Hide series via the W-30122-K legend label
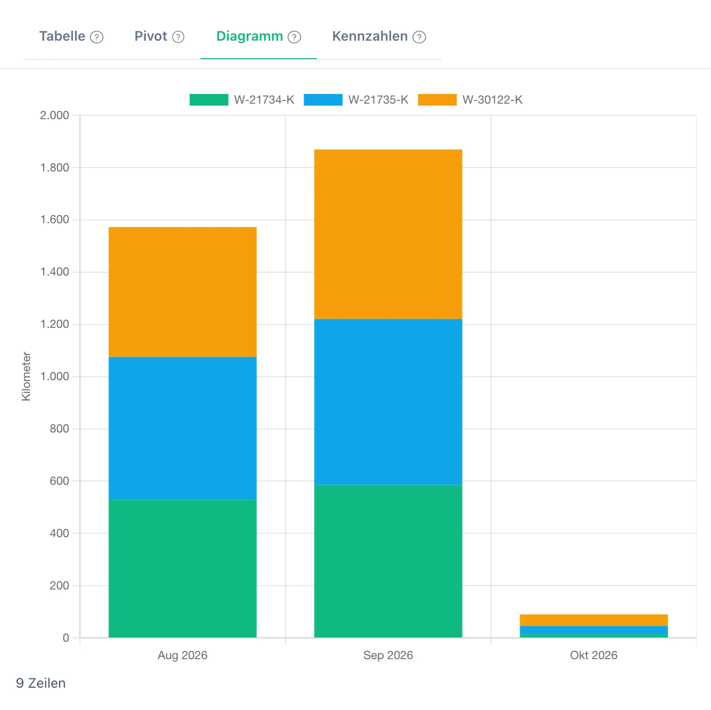This screenshot has width=711, height=710. point(493,100)
